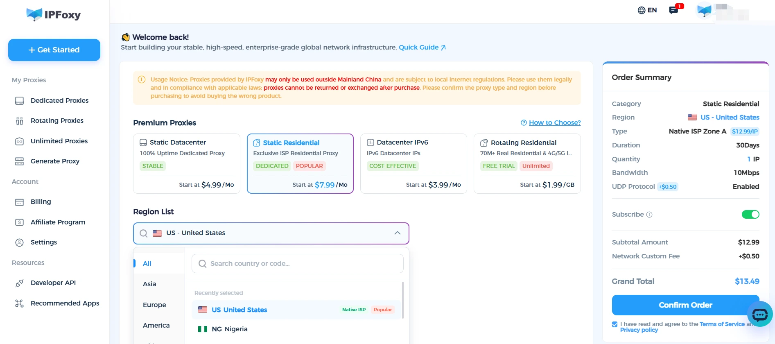Toggle the Subscribe switch off
Image resolution: width=775 pixels, height=344 pixels.
click(x=750, y=215)
